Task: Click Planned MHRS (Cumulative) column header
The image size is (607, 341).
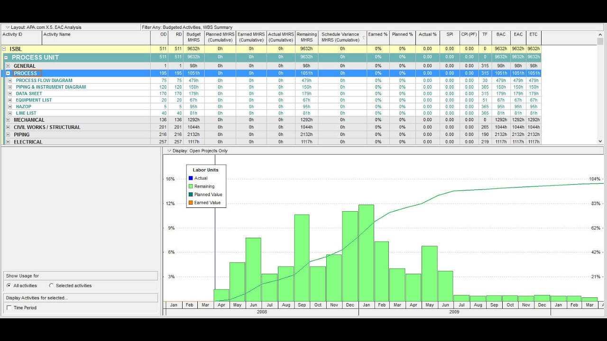Action: (x=220, y=38)
